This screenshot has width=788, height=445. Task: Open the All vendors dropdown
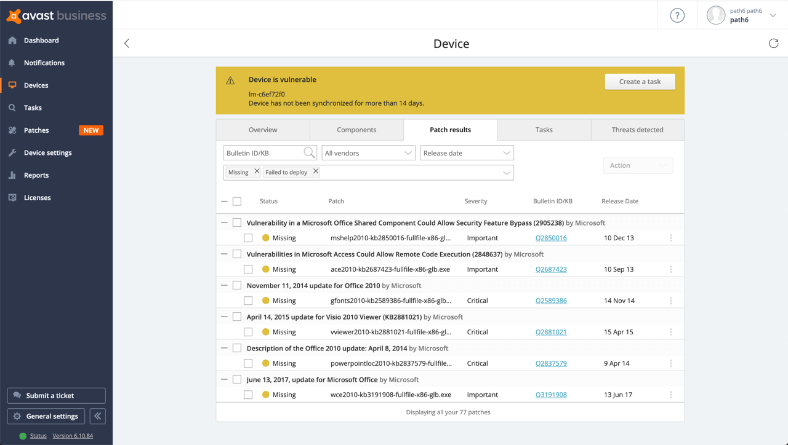(368, 153)
